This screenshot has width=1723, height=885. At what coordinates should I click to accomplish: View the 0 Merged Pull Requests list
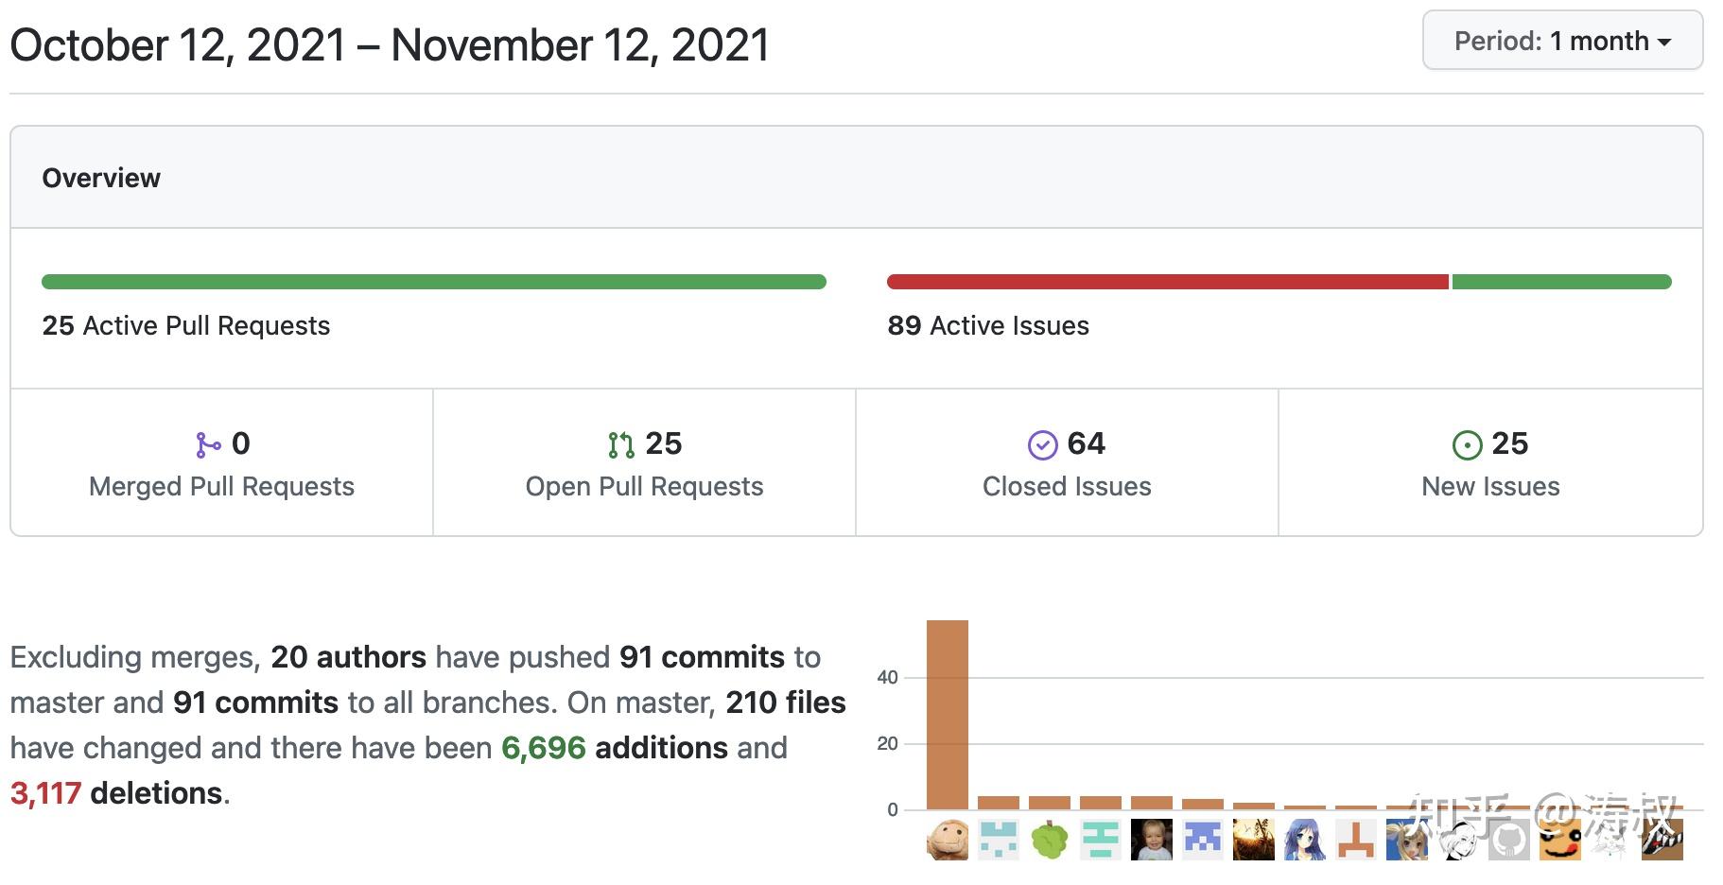(221, 486)
